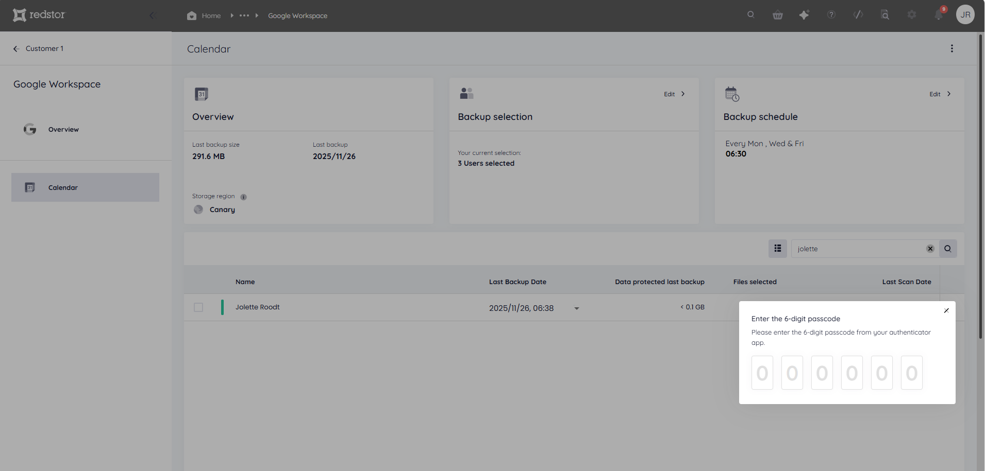
Task: Toggle the column view grid button
Action: tap(777, 249)
